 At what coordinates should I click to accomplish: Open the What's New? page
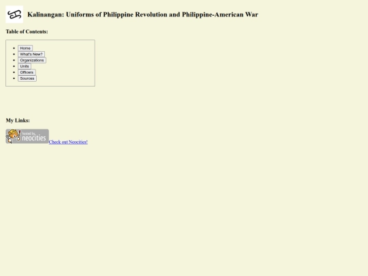31,55
